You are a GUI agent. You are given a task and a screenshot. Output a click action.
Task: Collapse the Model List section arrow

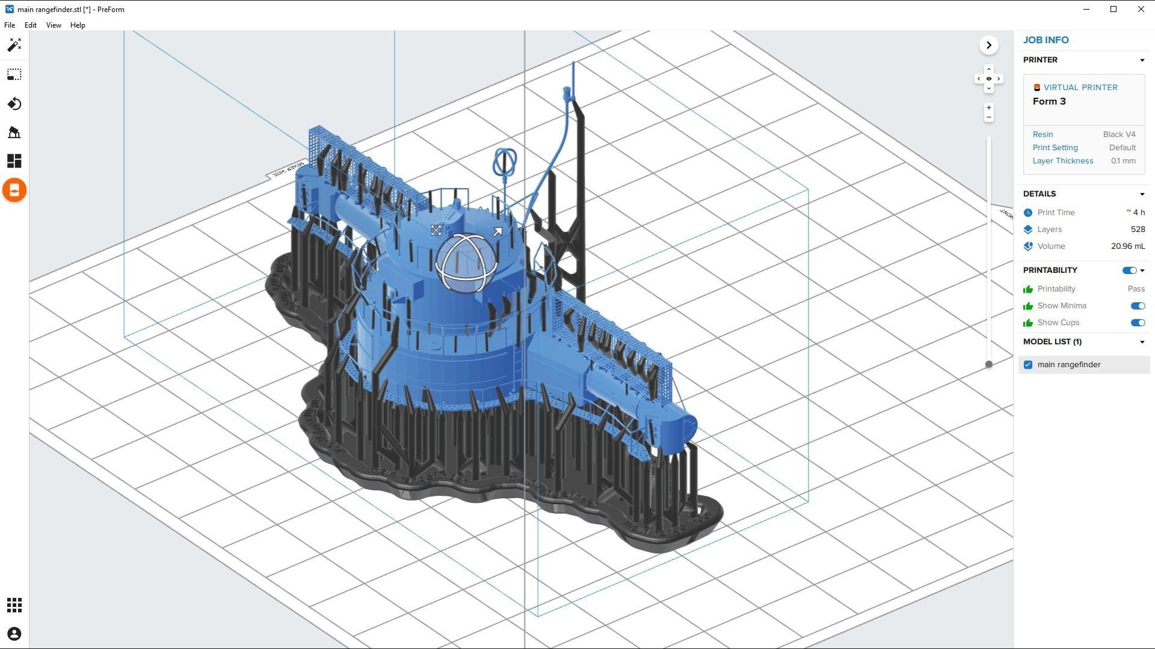(x=1142, y=342)
